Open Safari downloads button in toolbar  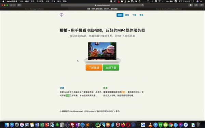191,5
